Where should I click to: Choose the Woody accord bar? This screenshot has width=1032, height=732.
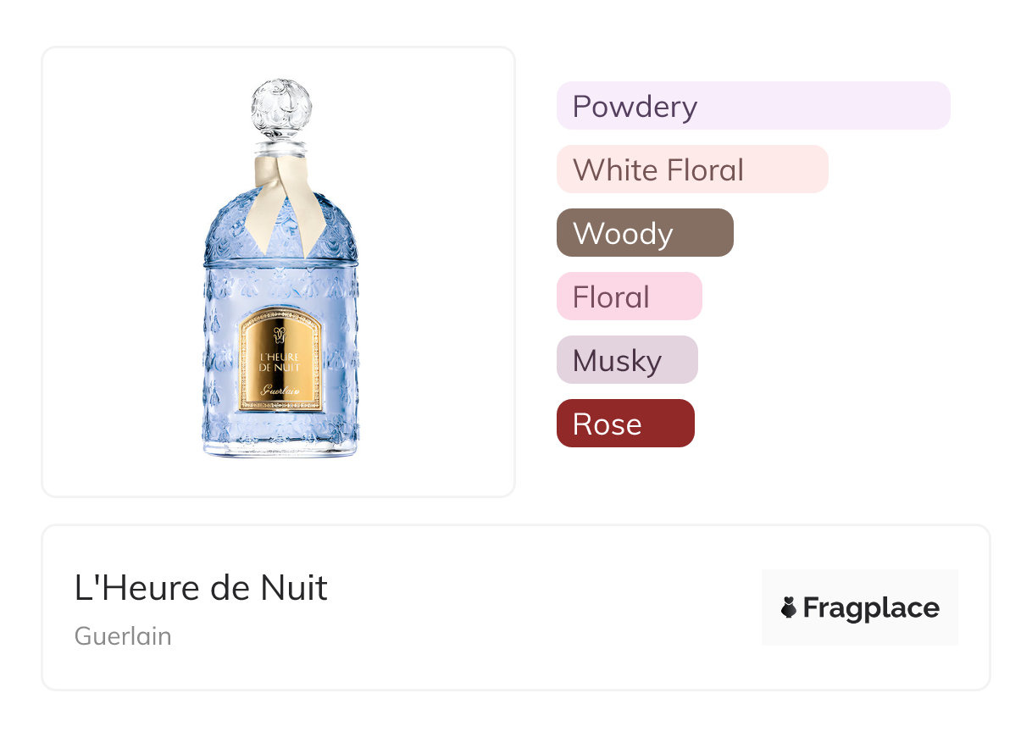(644, 233)
